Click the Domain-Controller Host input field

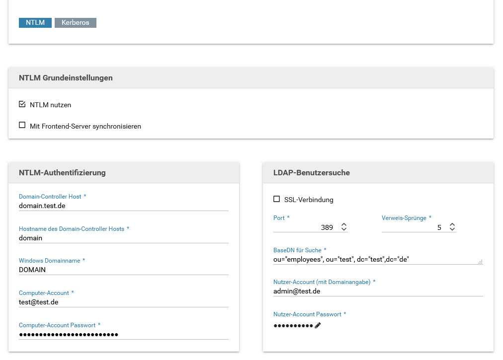[123, 206]
